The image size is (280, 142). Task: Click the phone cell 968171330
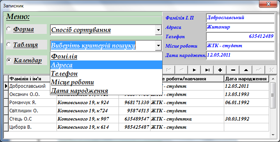click(135, 103)
